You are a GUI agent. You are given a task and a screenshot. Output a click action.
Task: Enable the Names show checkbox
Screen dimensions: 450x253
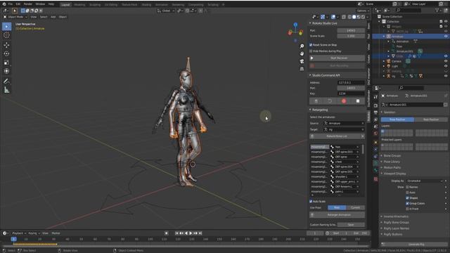(407, 187)
